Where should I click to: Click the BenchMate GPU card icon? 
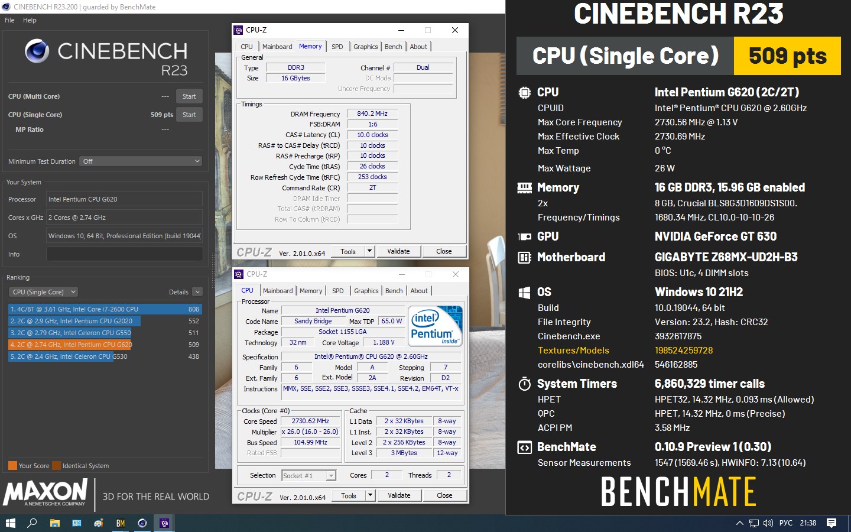(x=524, y=236)
